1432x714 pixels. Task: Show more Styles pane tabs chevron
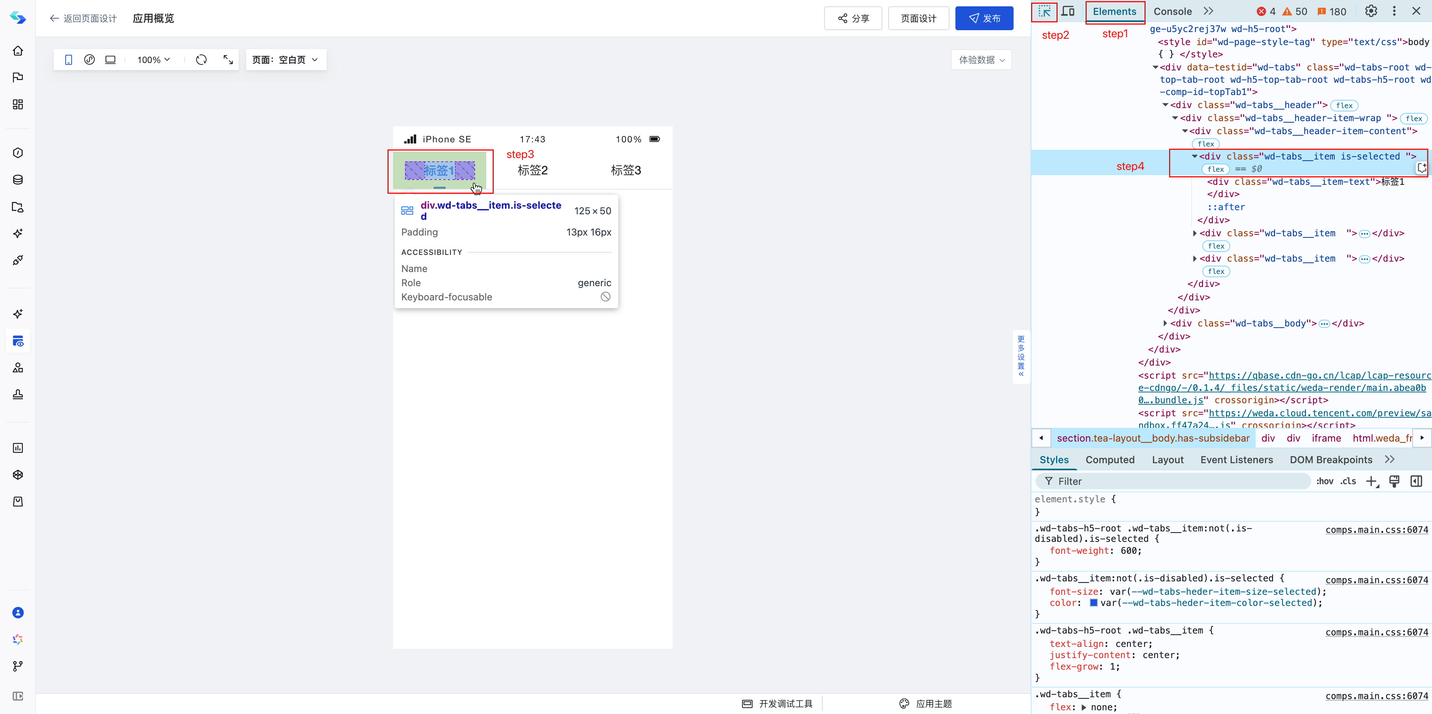[x=1390, y=459]
